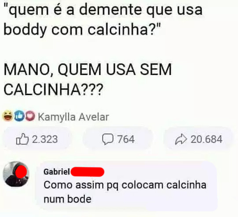Click the 20.684 shares count
This screenshot has height=217, width=238.
[x=206, y=139]
